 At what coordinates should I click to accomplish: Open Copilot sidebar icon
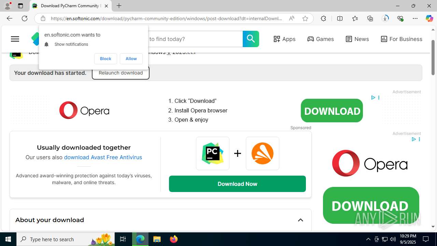429,18
